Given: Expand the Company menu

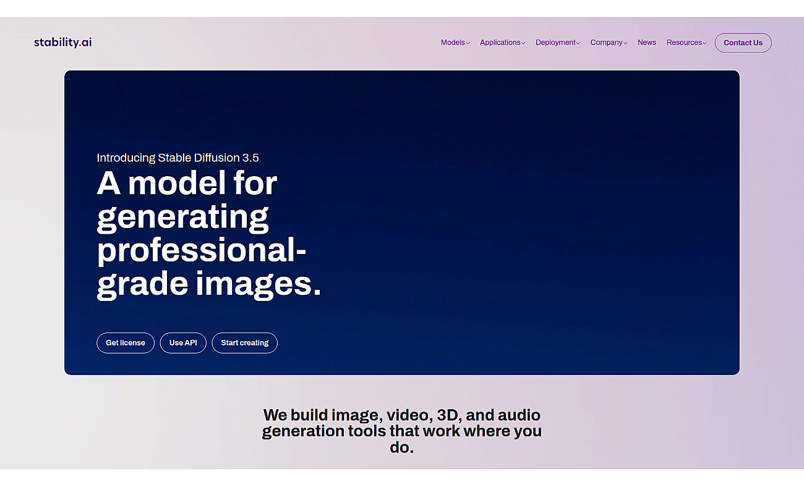Looking at the screenshot, I should pos(609,43).
